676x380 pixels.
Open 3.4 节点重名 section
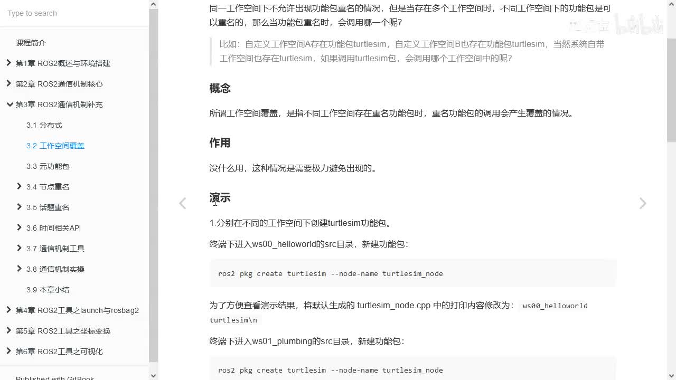(x=48, y=187)
